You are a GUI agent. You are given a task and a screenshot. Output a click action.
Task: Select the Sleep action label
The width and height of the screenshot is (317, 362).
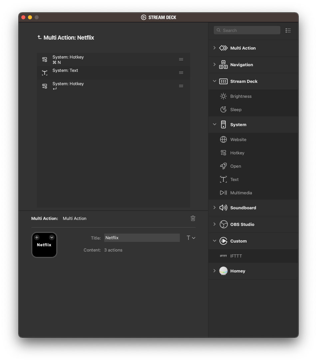236,110
